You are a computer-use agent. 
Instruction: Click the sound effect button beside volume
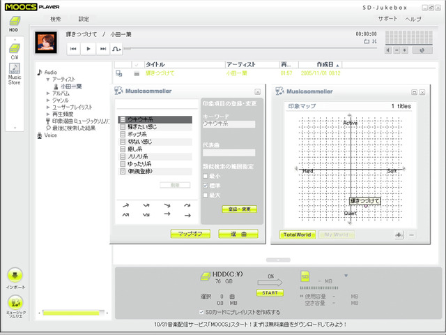point(422,50)
